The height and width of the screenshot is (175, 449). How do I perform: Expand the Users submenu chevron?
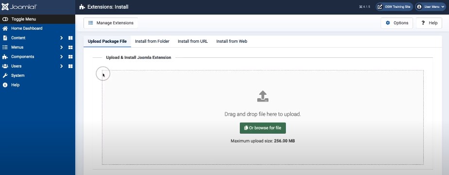point(61,66)
